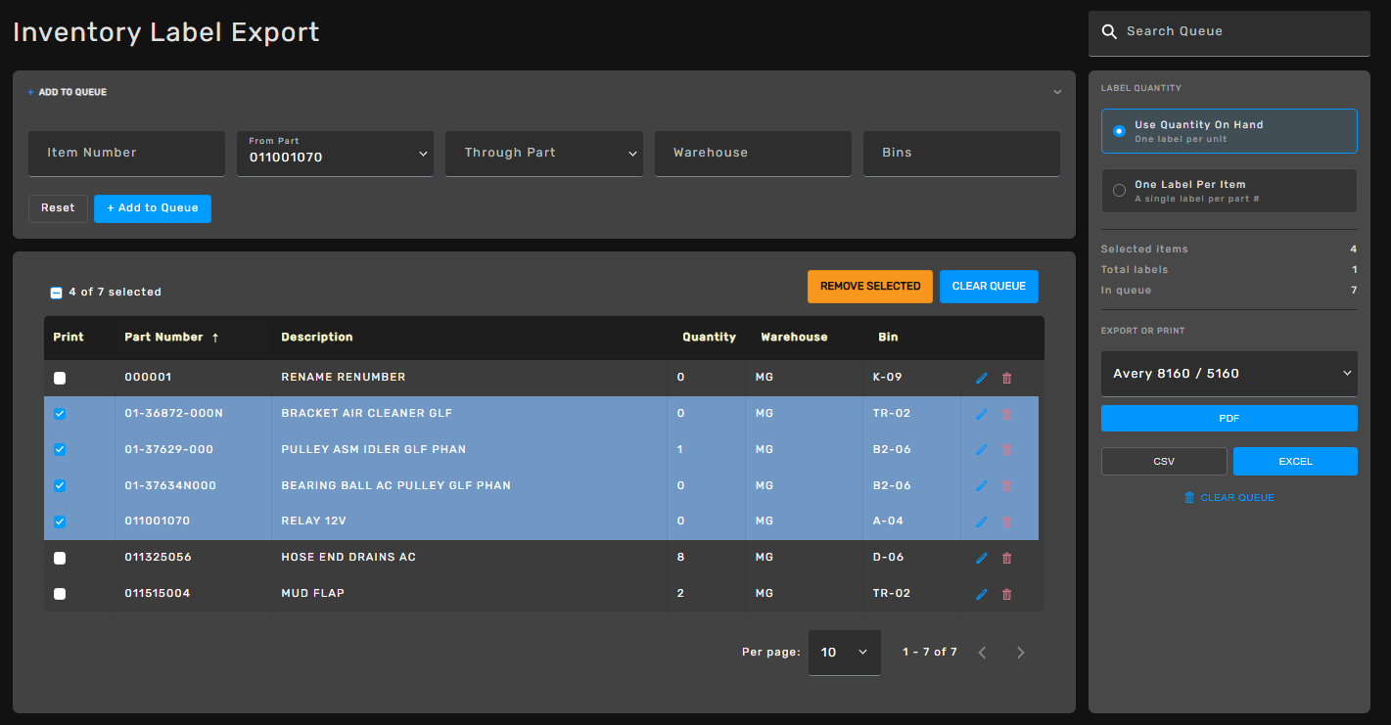
Task: Edit the BRACKET AIR CLEANER GLF row
Action: click(x=982, y=414)
